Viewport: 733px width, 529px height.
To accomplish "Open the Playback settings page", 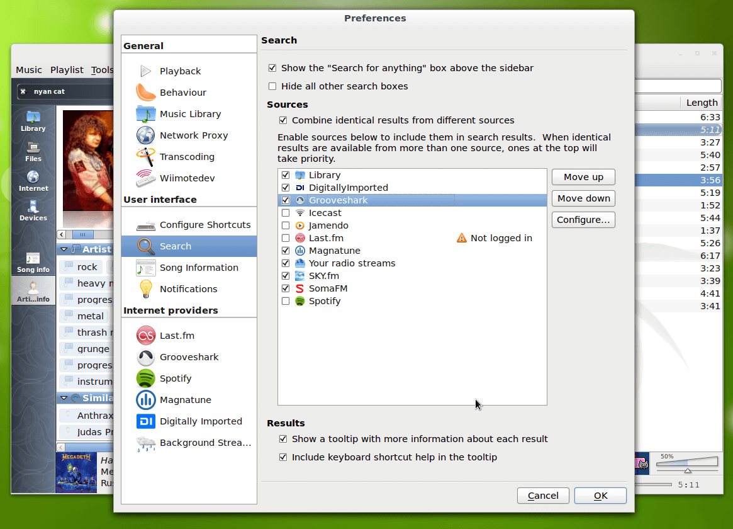I will click(180, 71).
